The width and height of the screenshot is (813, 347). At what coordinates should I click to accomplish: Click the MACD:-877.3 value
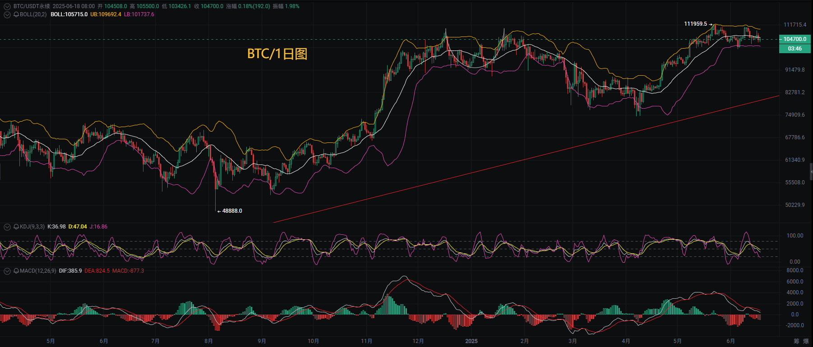tap(128, 271)
